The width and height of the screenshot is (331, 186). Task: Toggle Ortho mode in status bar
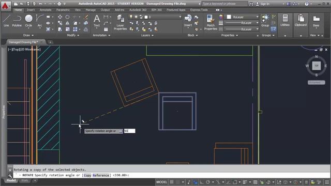(x=202, y=182)
